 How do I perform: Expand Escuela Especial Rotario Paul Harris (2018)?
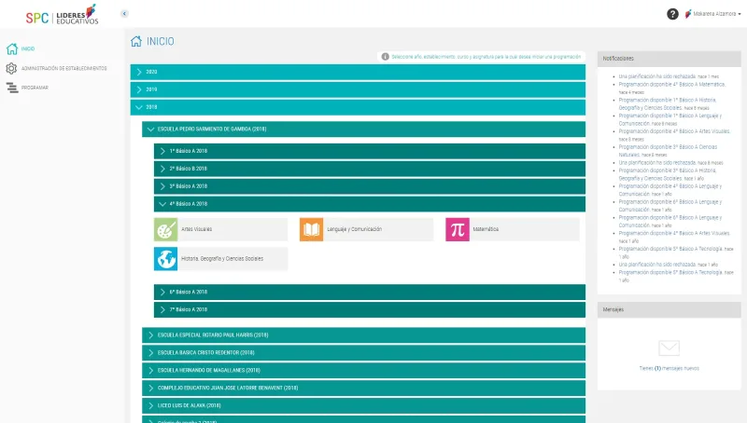(363, 335)
